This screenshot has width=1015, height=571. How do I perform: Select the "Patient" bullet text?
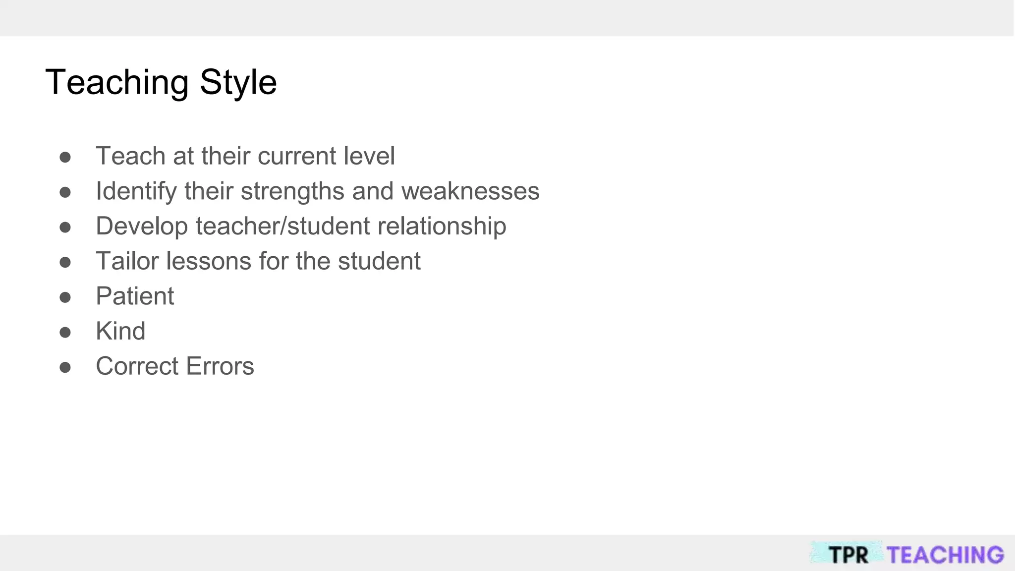click(x=135, y=296)
